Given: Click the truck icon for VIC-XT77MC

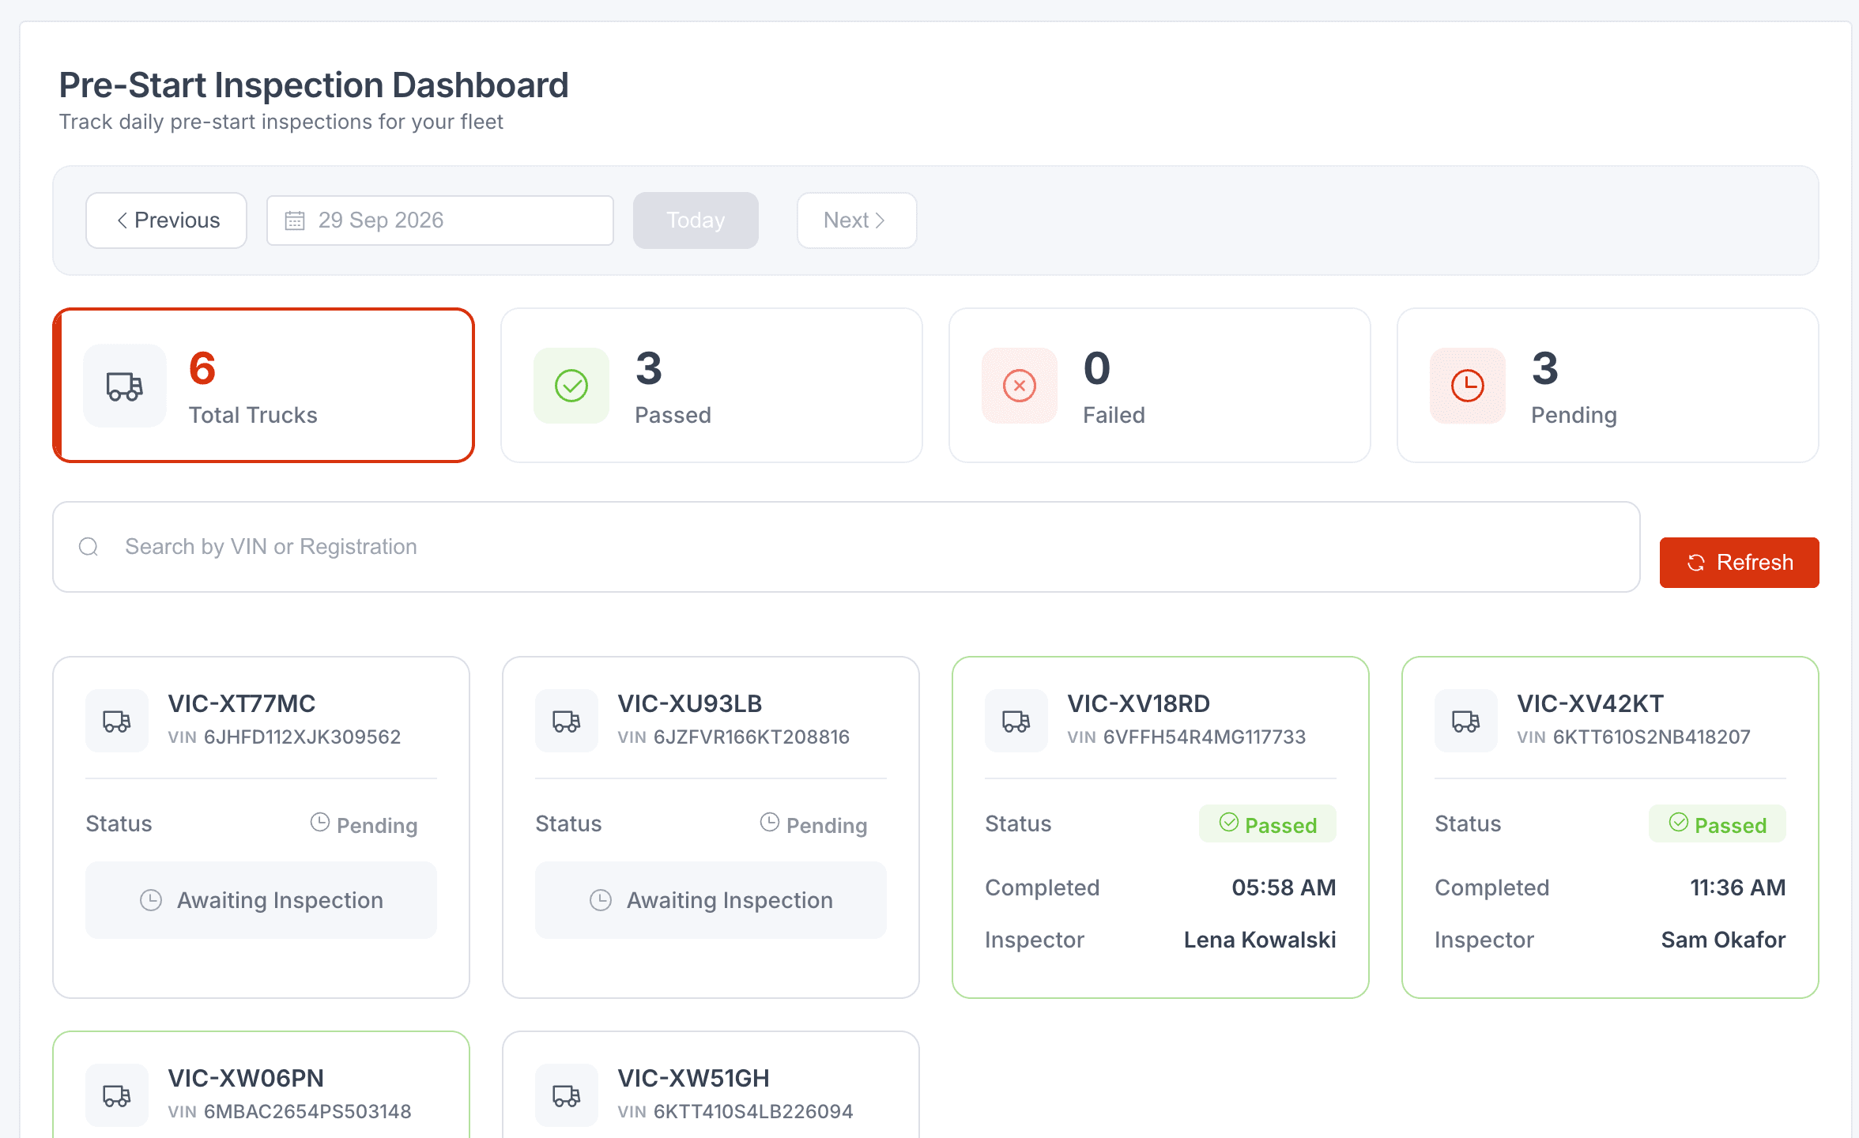Looking at the screenshot, I should click(117, 721).
